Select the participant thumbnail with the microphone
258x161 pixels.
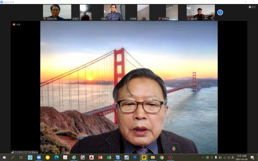pos(114,12)
